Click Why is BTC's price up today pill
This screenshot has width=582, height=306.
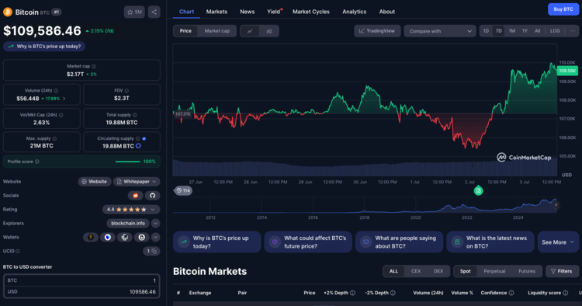(44, 47)
